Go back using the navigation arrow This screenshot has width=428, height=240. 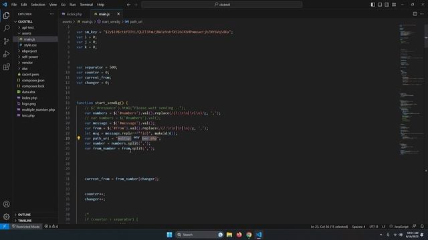[x=128, y=5]
